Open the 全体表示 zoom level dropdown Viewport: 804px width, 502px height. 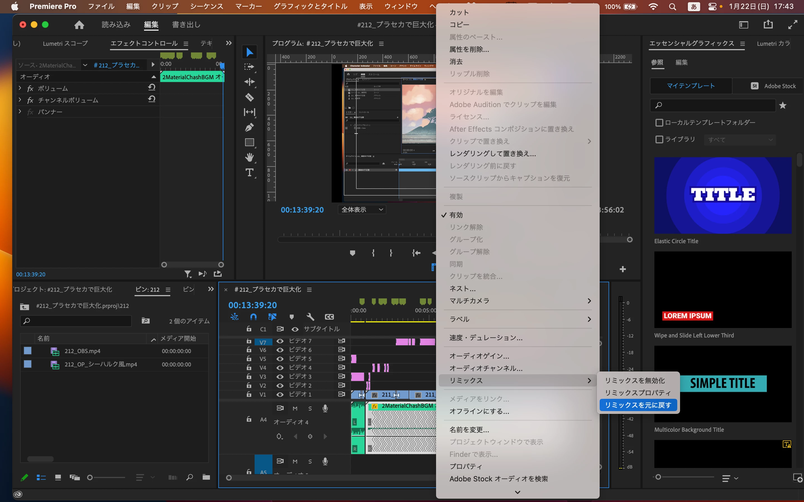362,209
